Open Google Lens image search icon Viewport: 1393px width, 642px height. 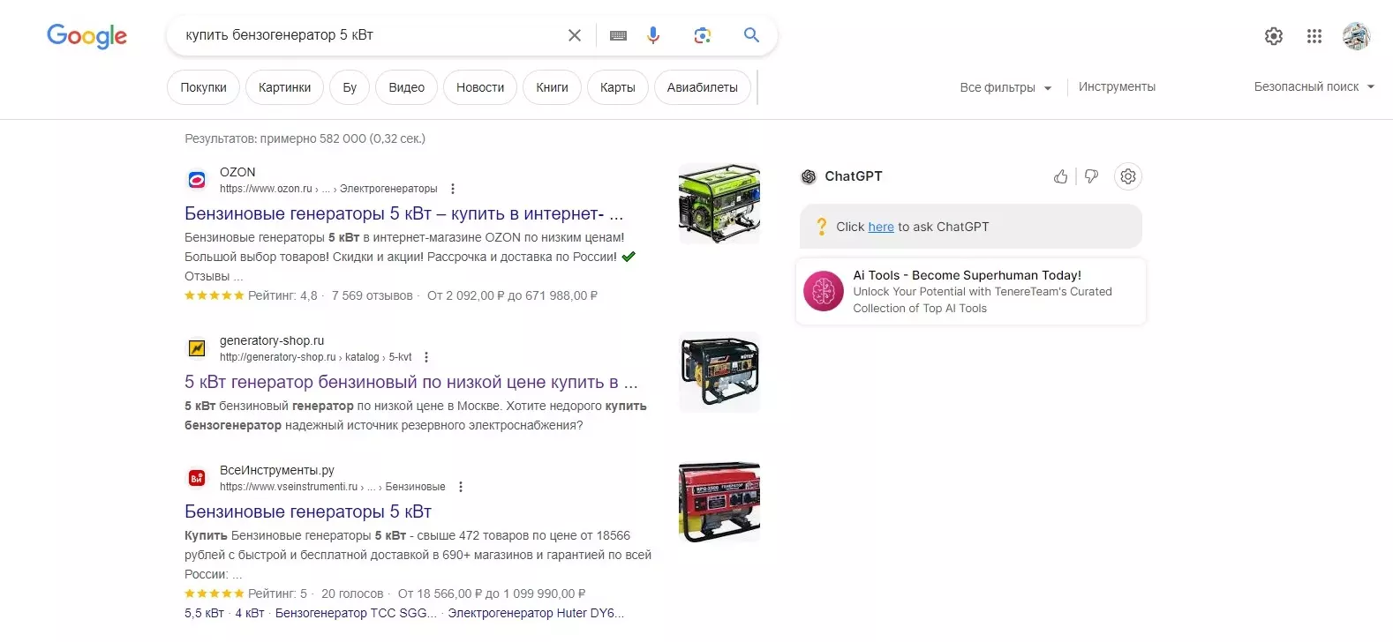(x=703, y=35)
